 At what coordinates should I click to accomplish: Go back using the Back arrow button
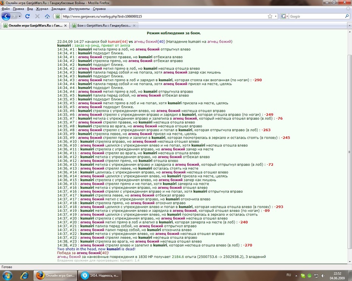point(6,16)
